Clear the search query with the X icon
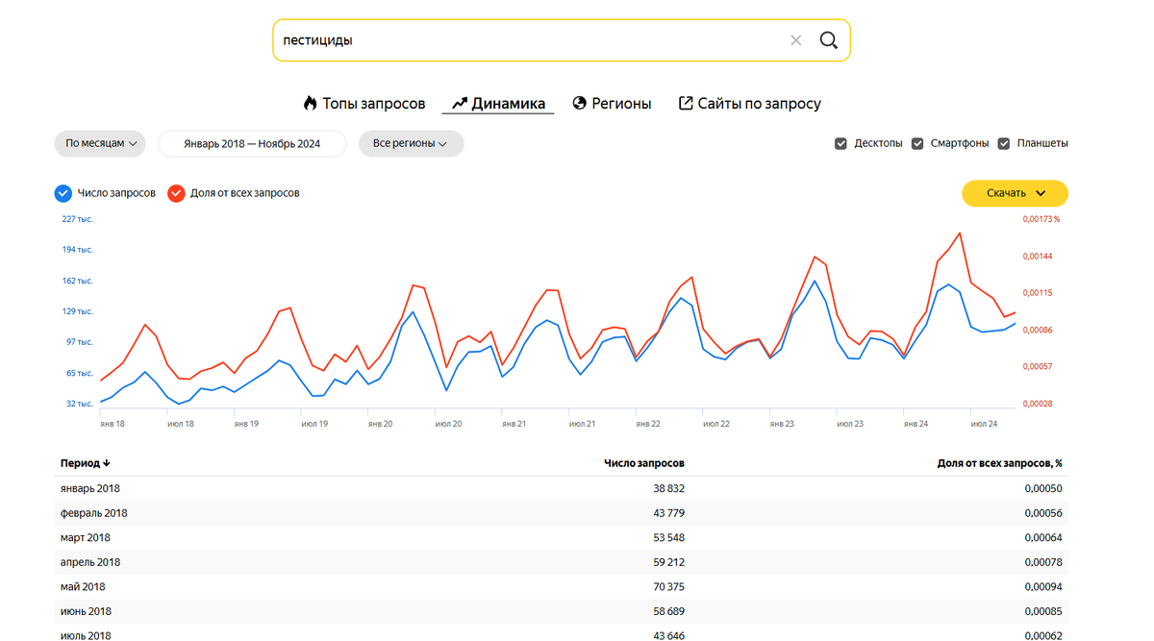This screenshot has height=641, width=1154. pyautogui.click(x=795, y=40)
